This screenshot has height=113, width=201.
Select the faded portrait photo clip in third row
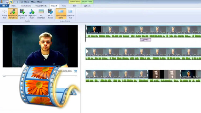(172, 74)
